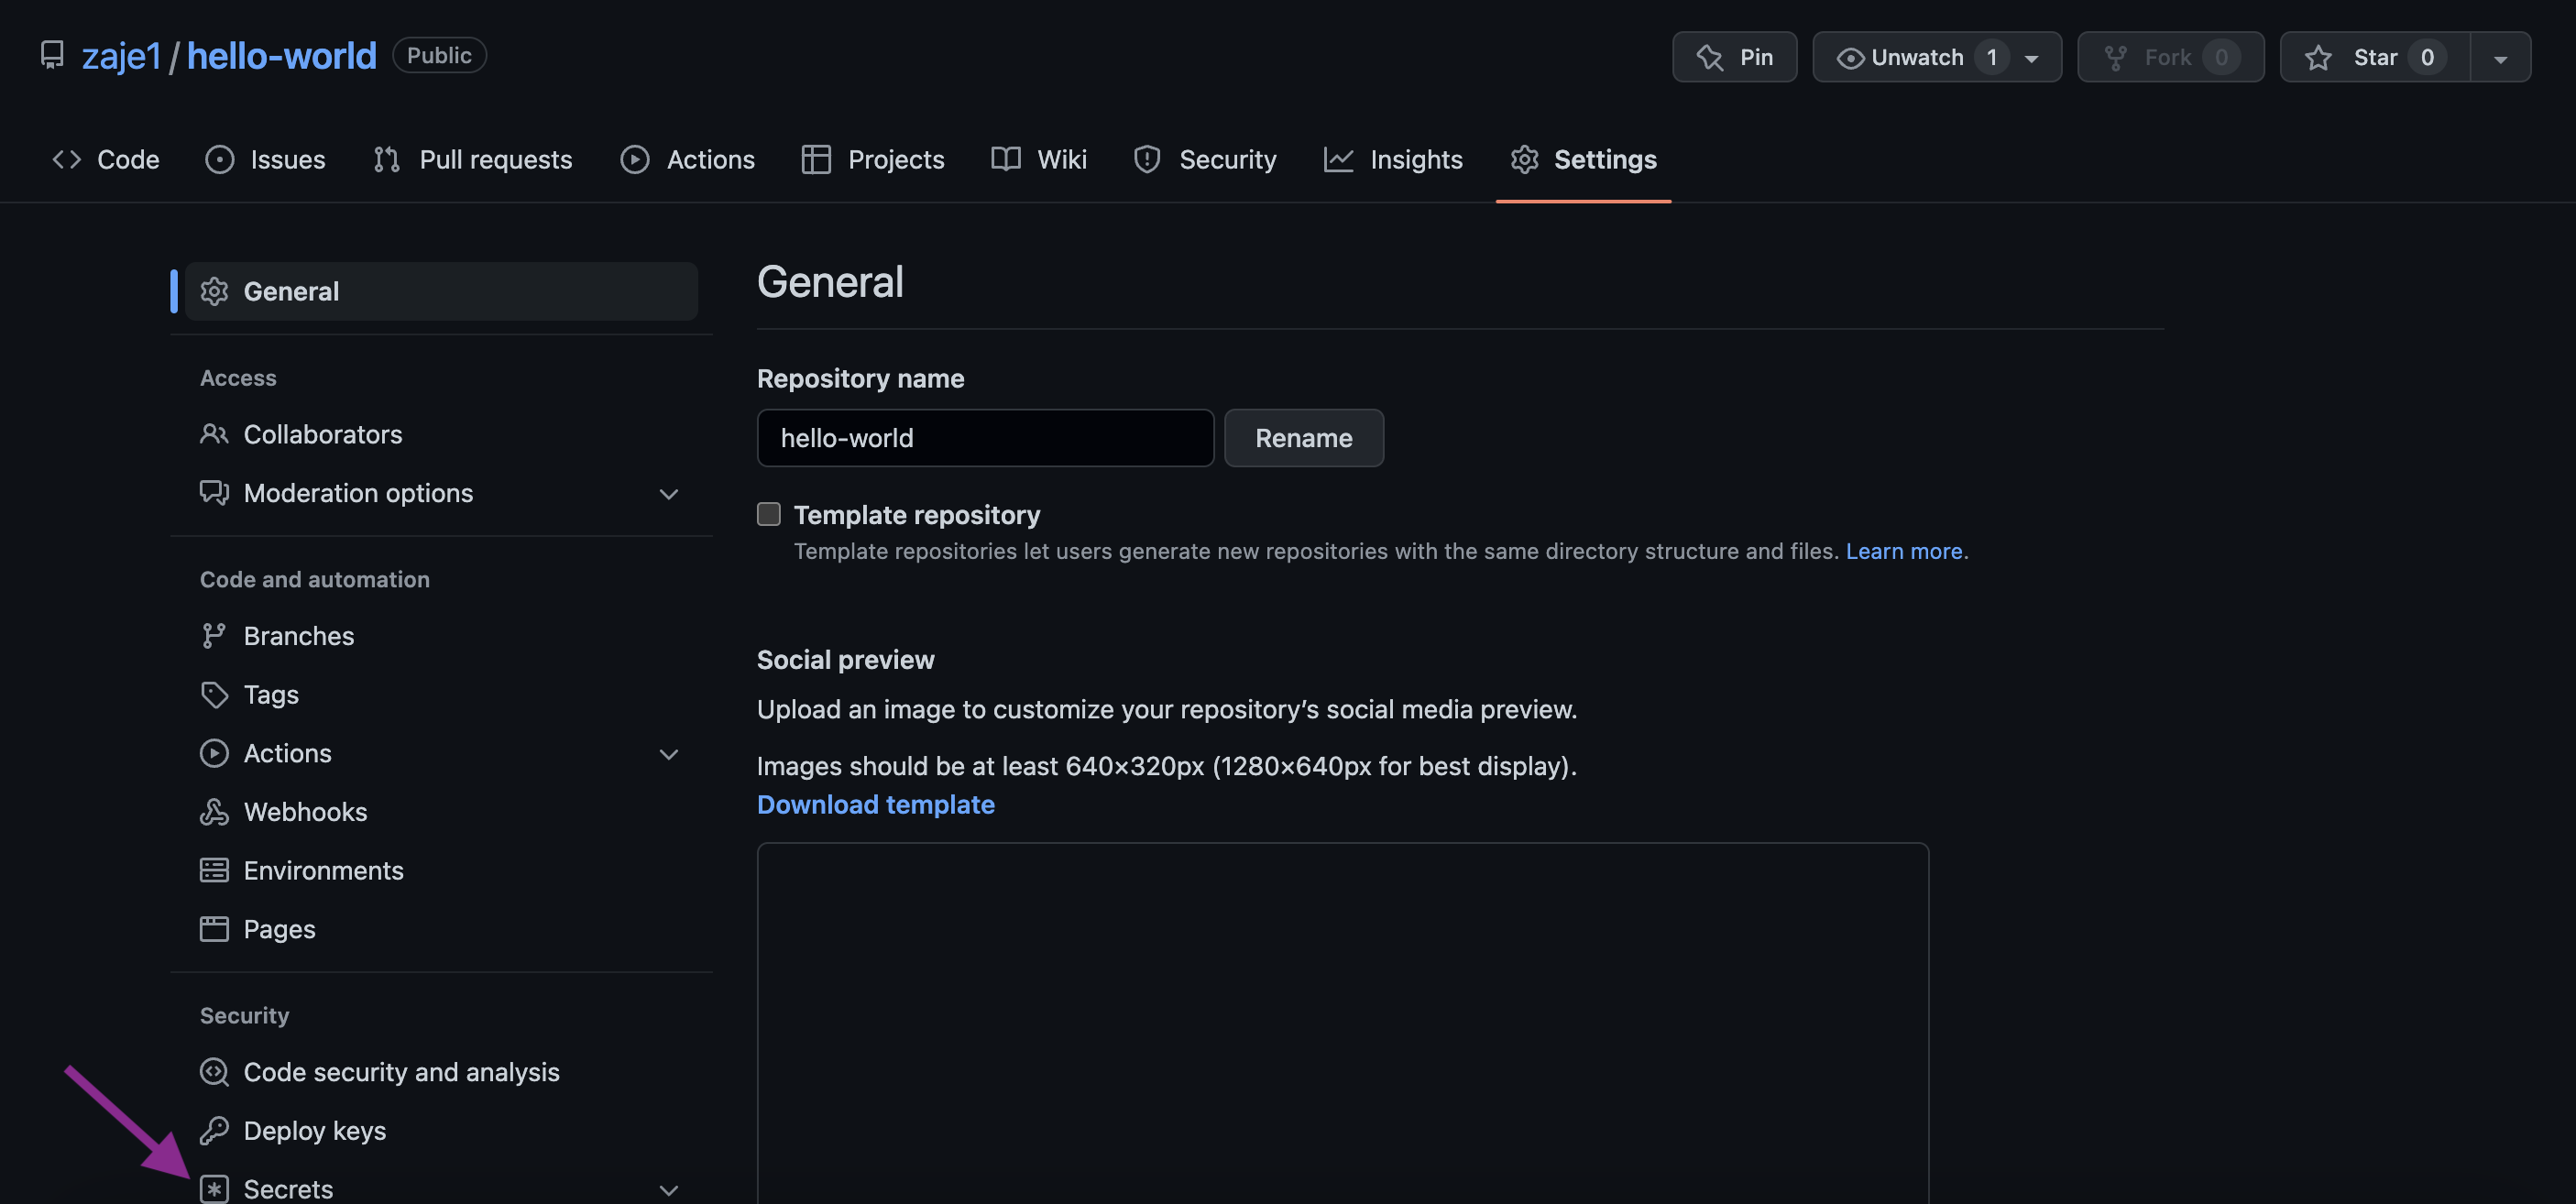
Task: Click the Pages browser icon
Action: point(214,929)
